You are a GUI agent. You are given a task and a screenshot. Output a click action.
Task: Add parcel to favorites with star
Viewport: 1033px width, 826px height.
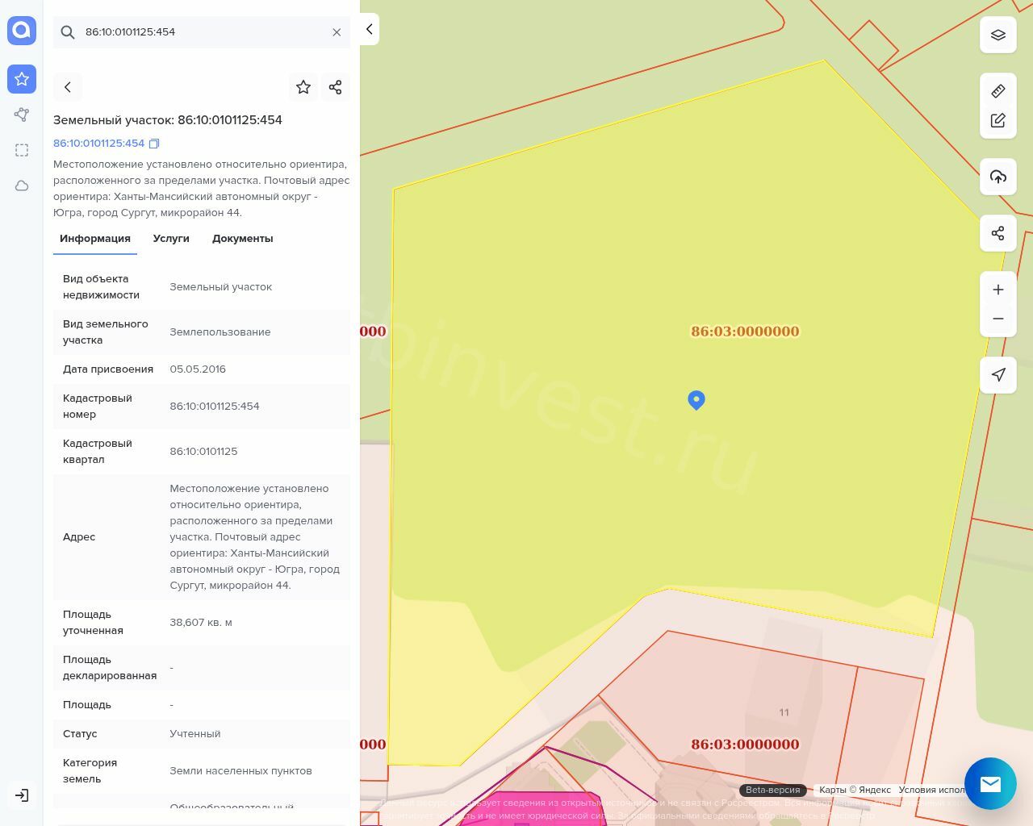coord(303,87)
